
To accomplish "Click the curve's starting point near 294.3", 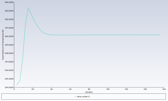I will (x=17, y=85).
